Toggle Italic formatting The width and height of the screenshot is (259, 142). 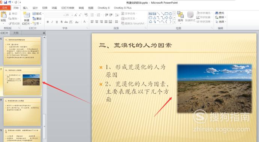point(52,22)
